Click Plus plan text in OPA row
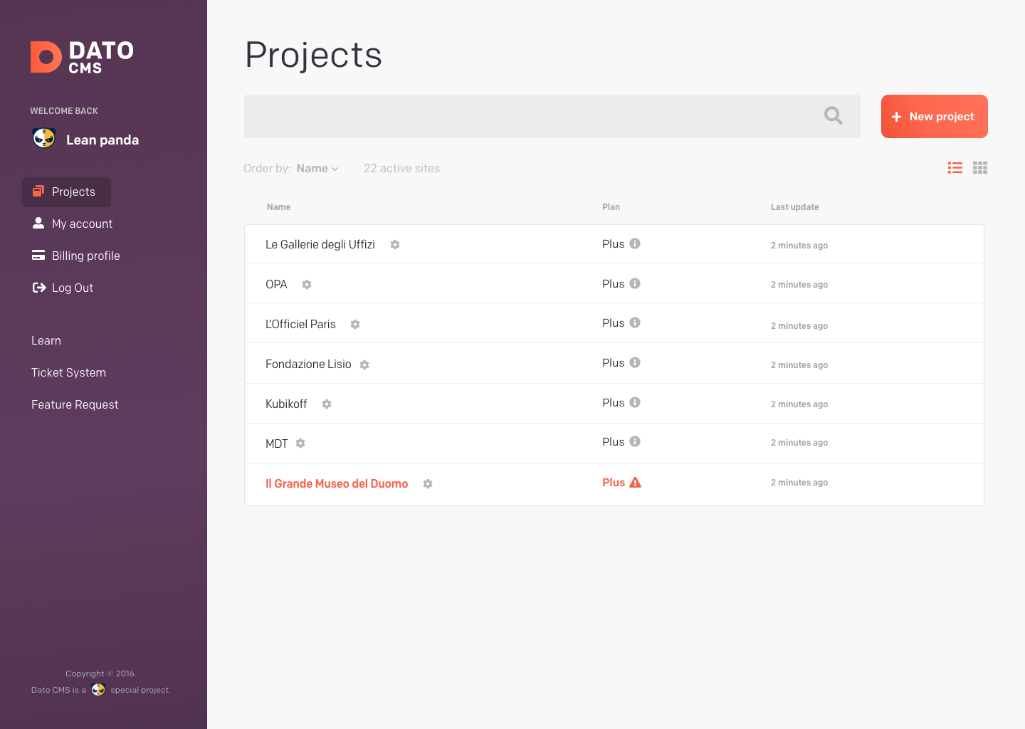Image resolution: width=1025 pixels, height=729 pixels. [613, 283]
